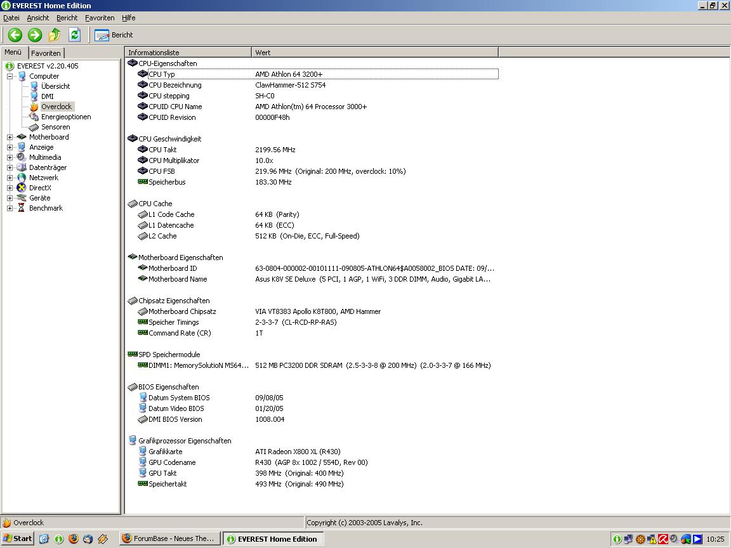Expand the DirectX tree node

tap(10, 188)
